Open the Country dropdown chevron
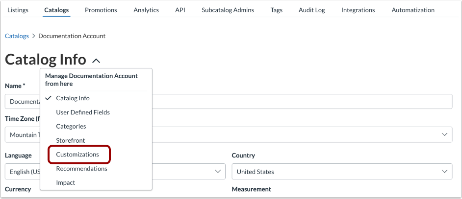 [444, 172]
